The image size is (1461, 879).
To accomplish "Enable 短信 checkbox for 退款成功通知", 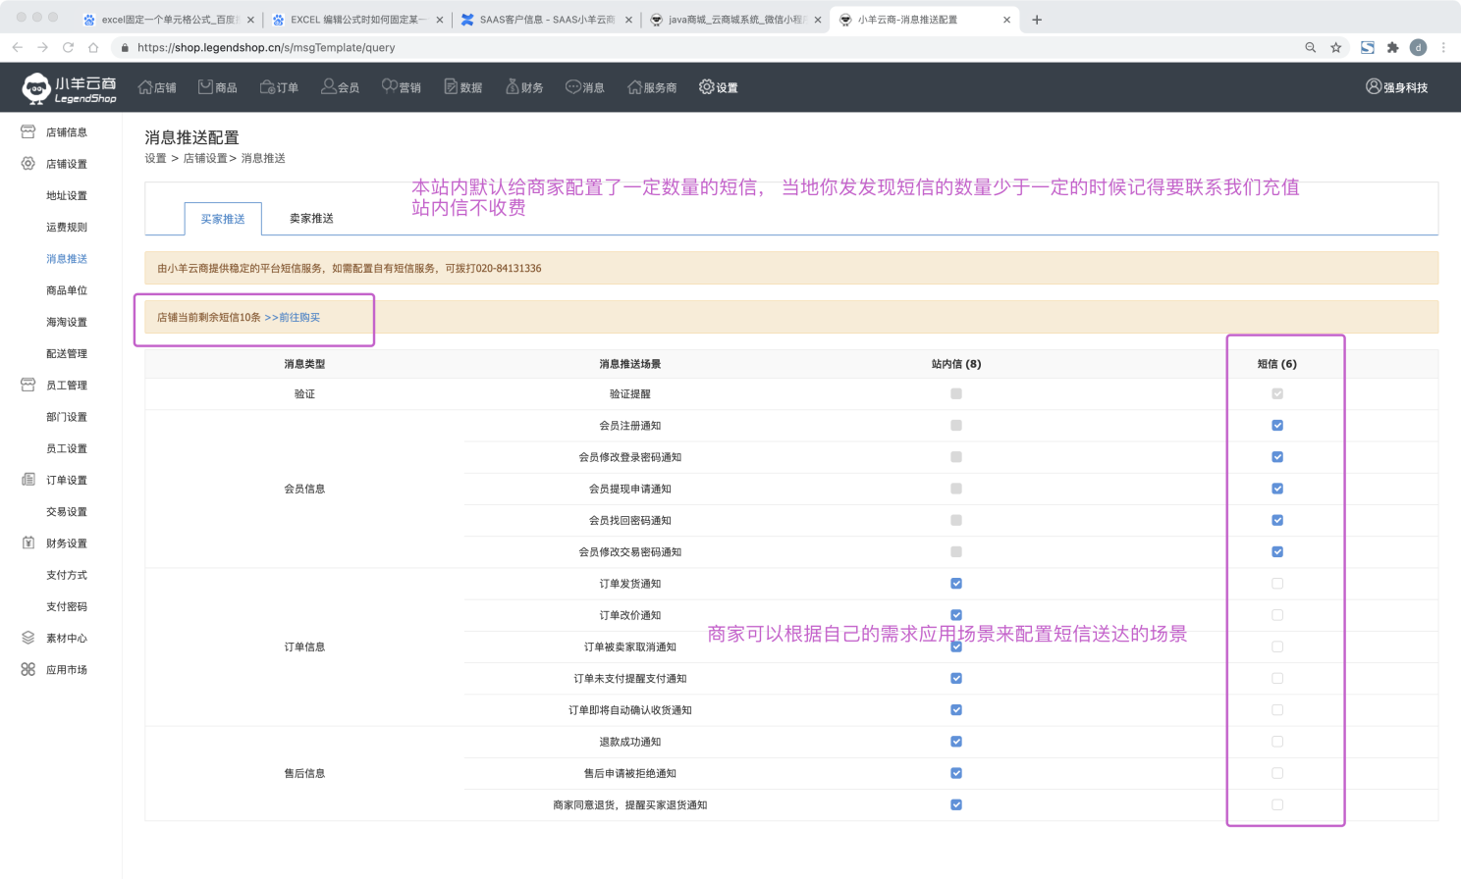I will 1277,742.
